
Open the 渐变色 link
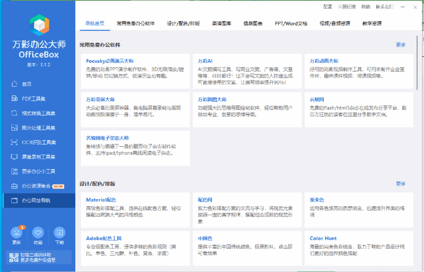pyautogui.click(x=317, y=200)
